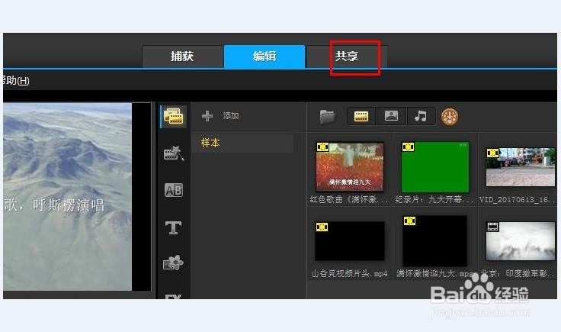Switch to the 捕获 (Capture) tab
The height and width of the screenshot is (332, 561).
(182, 56)
